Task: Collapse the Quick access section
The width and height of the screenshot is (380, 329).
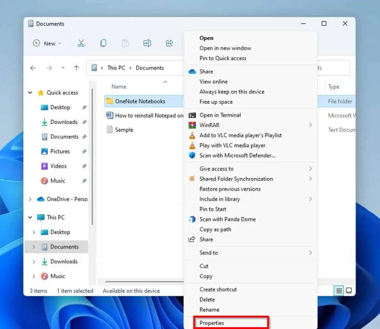Action: tap(30, 93)
